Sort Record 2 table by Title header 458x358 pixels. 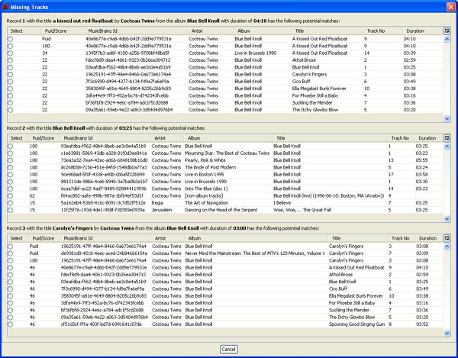click(330, 138)
